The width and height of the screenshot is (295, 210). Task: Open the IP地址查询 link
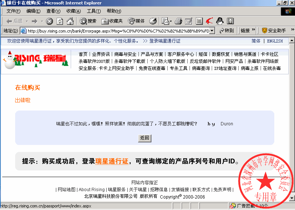pos(225,68)
